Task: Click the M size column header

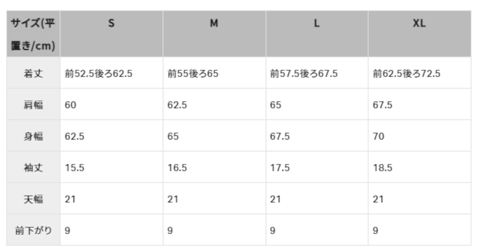Action: tap(214, 34)
